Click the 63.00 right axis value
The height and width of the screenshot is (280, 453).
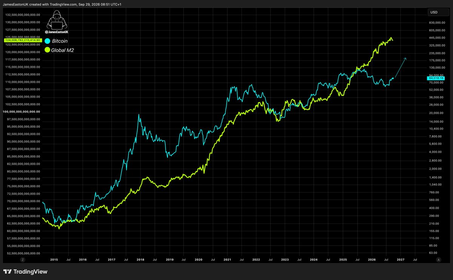(433, 253)
